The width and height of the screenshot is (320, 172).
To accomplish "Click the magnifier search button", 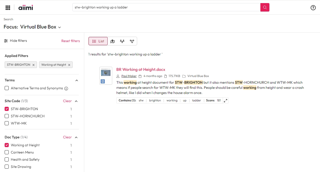I will 265,7.
